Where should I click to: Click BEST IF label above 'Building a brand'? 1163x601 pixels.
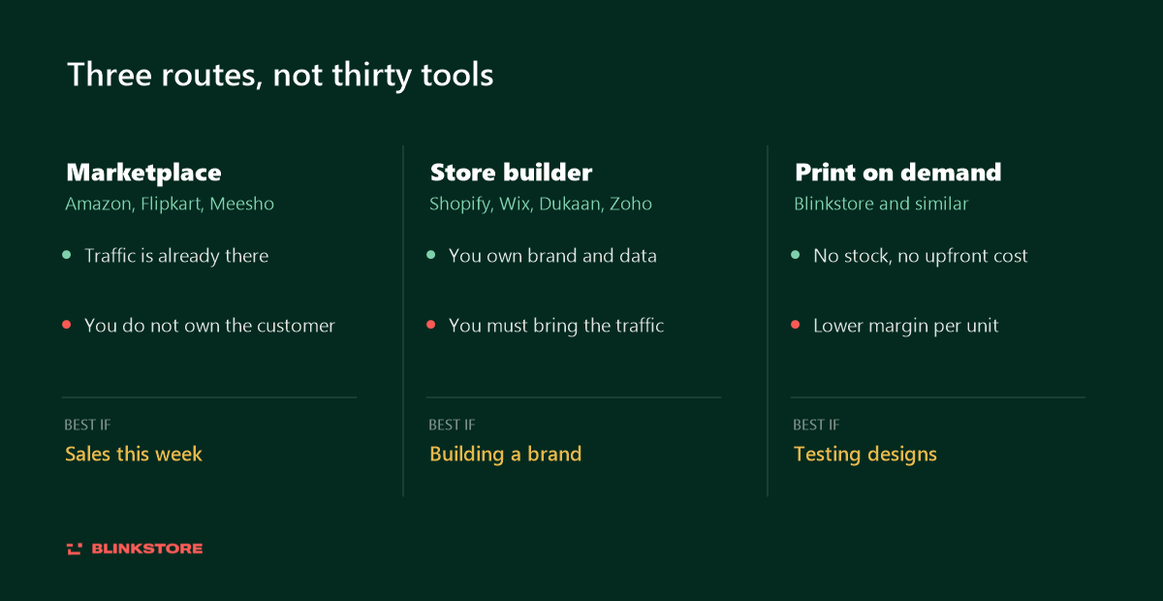tap(452, 425)
